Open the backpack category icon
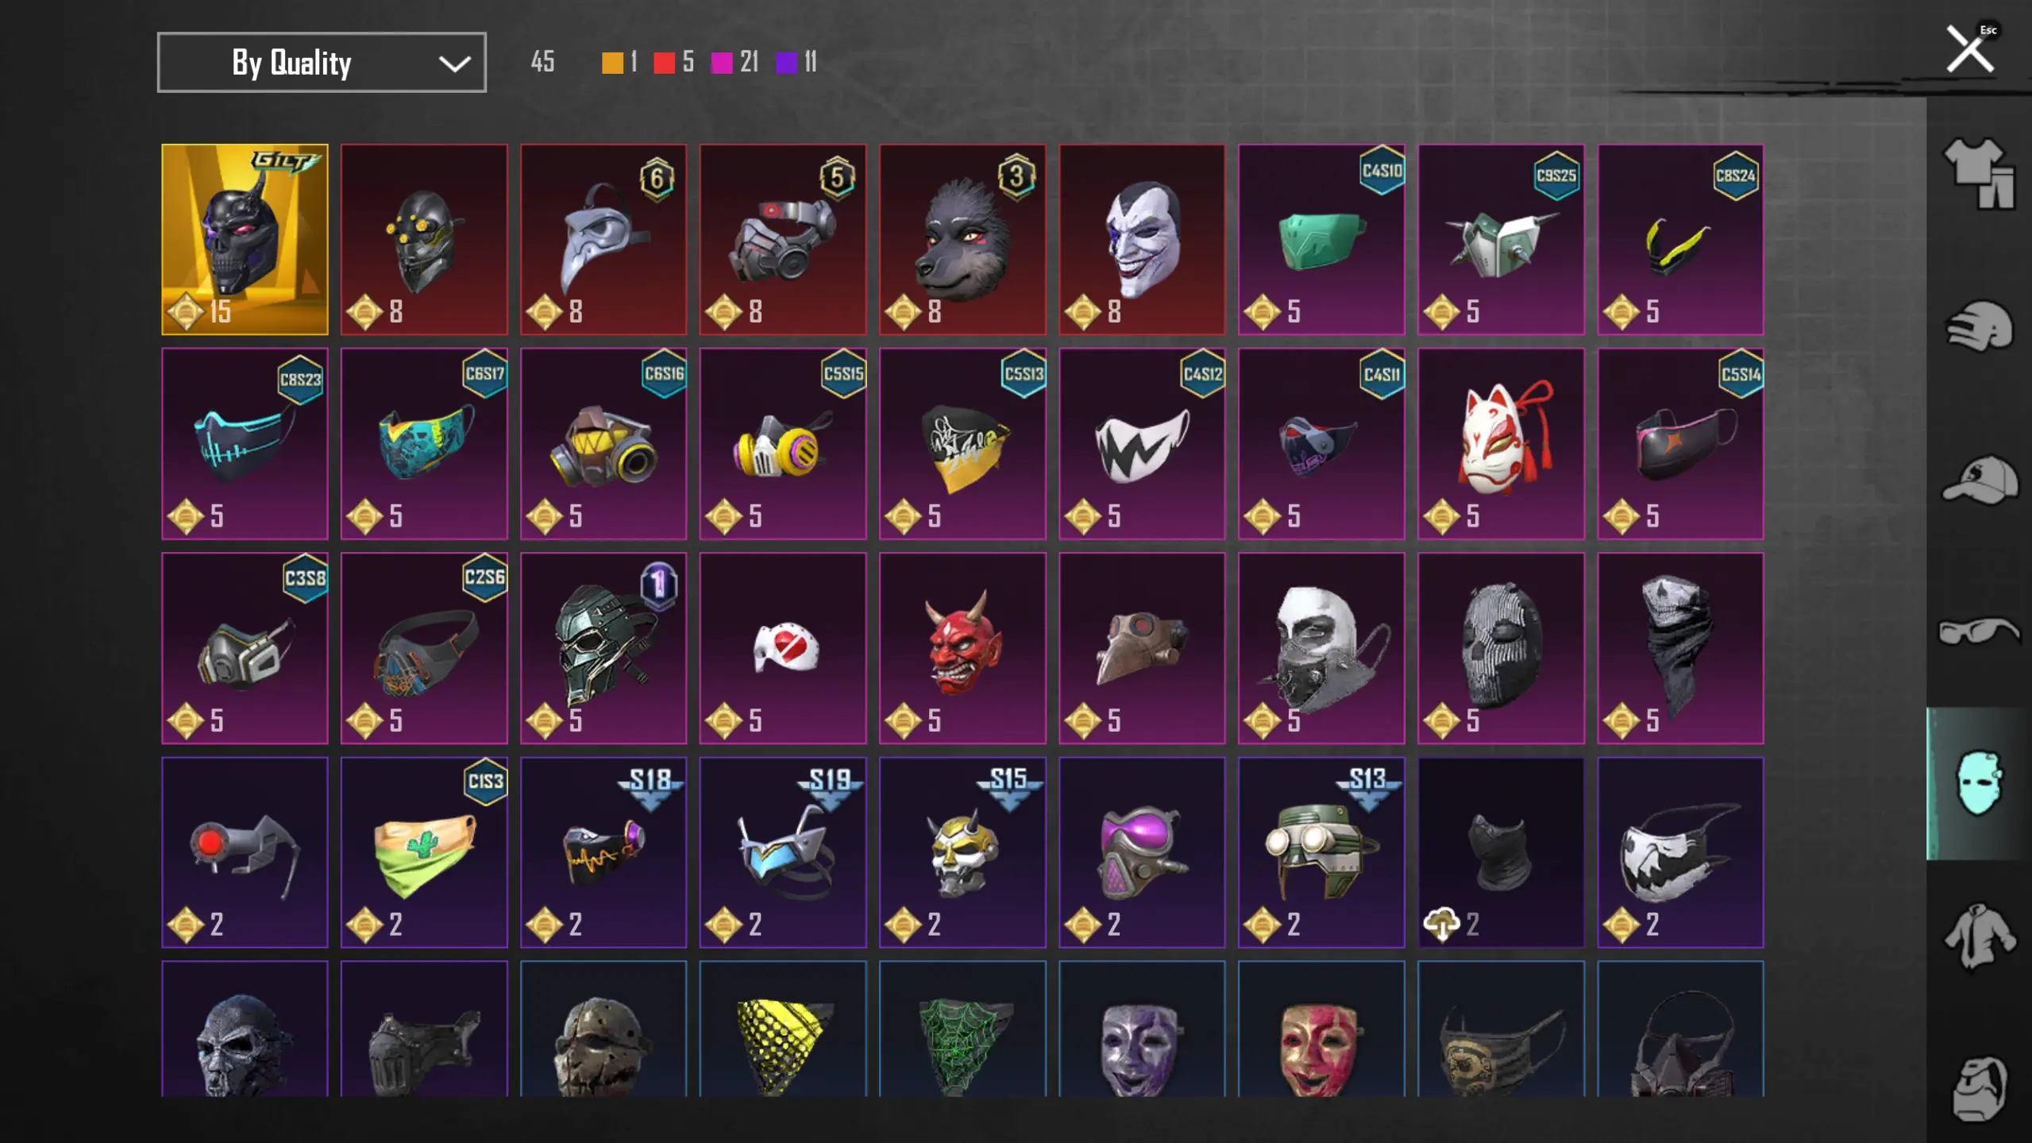 tap(1978, 1088)
